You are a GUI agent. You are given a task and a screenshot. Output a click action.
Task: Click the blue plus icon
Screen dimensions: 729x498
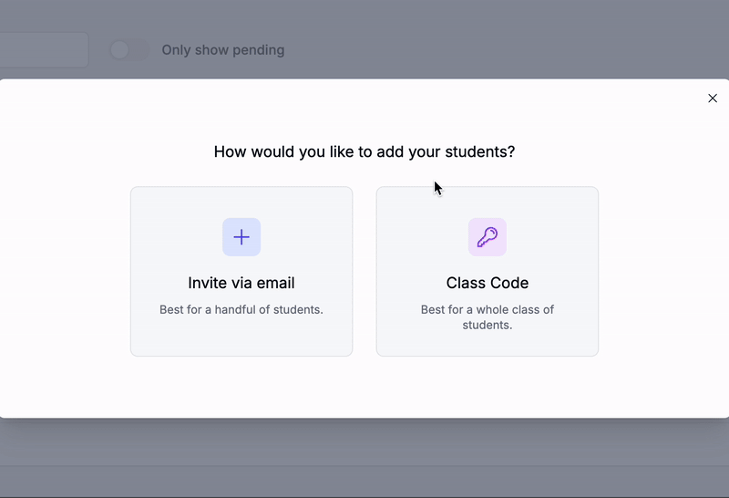[241, 237]
